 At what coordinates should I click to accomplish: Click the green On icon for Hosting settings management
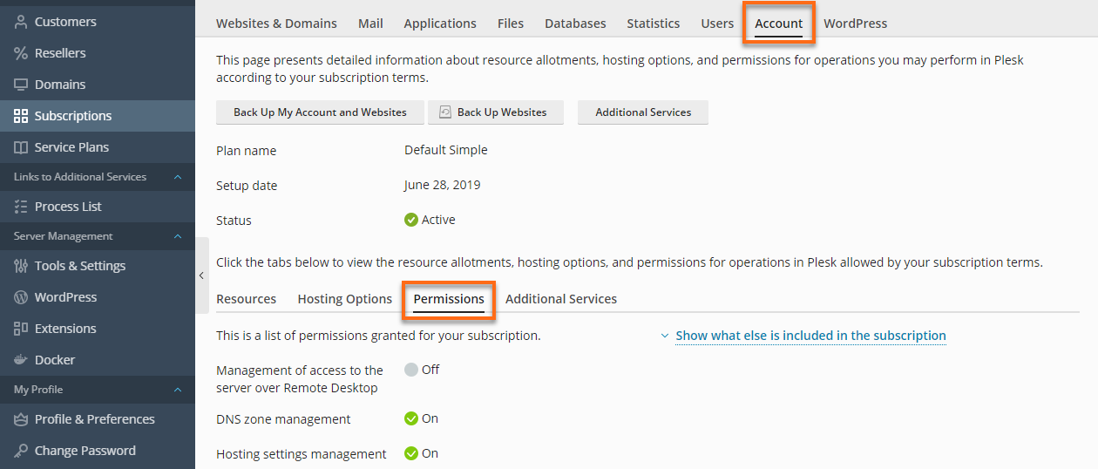click(411, 453)
